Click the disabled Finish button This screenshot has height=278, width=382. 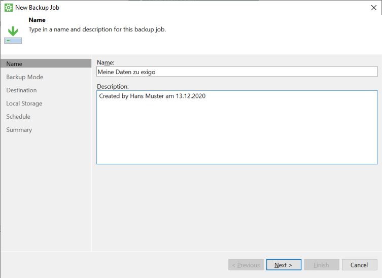[322, 265]
